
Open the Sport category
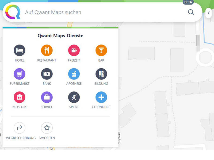click(74, 97)
